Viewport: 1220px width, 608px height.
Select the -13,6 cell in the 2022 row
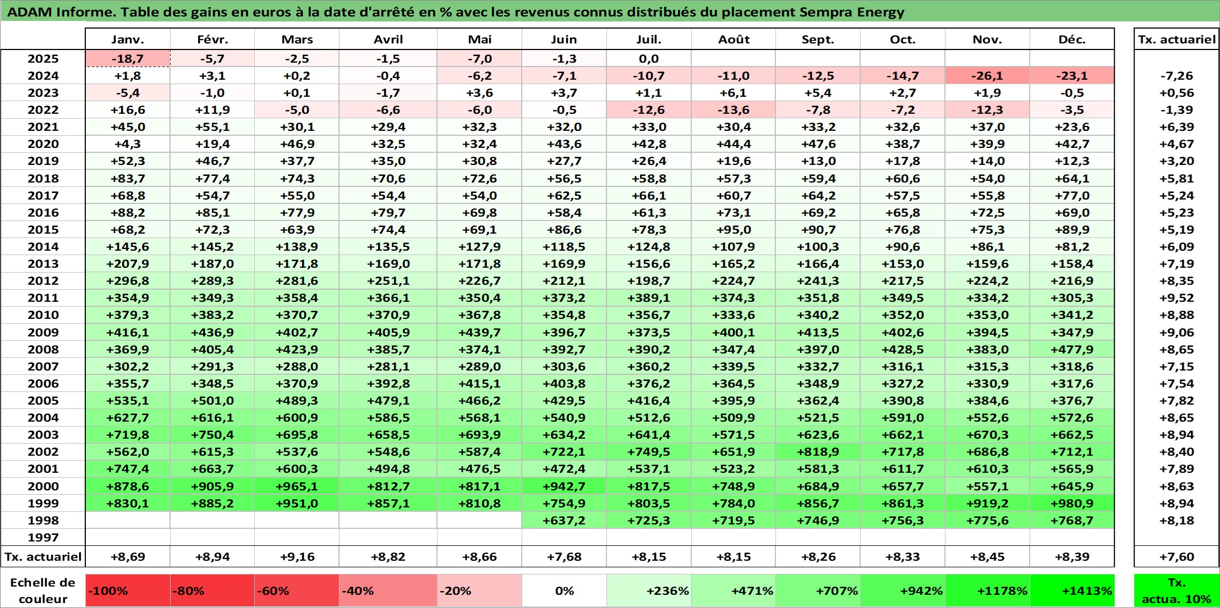734,109
